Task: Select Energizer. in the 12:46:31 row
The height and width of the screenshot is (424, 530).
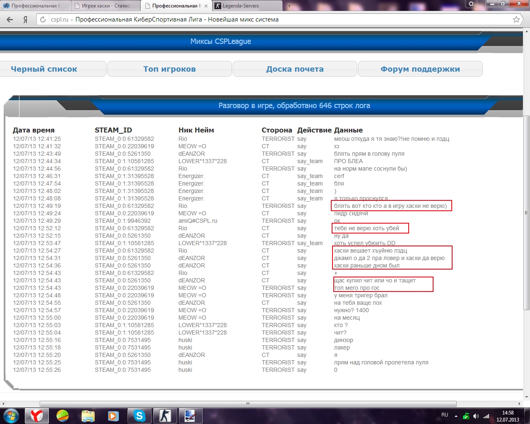Action: [191, 176]
